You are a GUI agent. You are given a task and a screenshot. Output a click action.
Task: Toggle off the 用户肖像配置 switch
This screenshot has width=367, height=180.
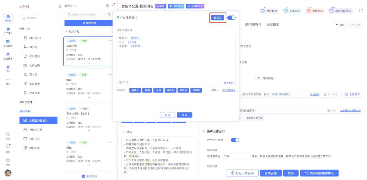pyautogui.click(x=231, y=18)
